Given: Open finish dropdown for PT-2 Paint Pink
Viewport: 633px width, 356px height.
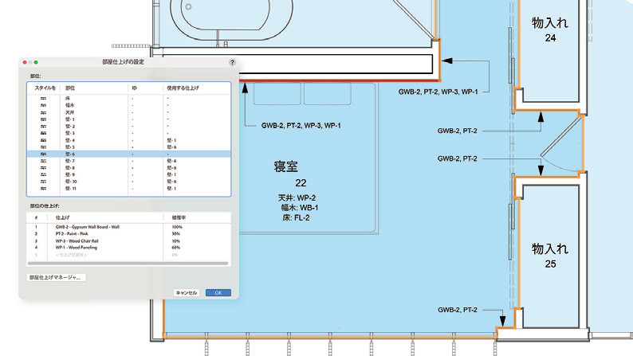Looking at the screenshot, I should coord(72,234).
